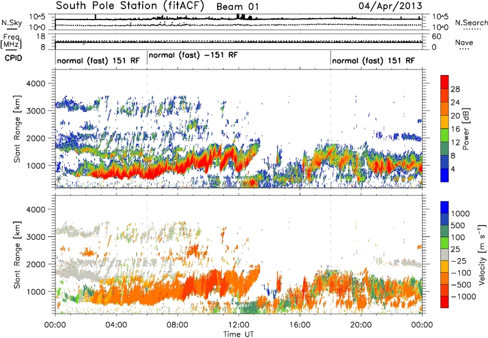
Task: Click the '100' tick on velocity colorbar
Action: click(x=458, y=237)
